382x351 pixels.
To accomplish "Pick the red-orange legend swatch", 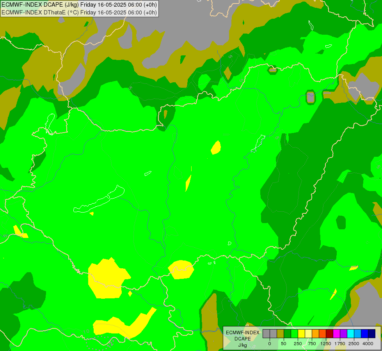I will 323,334.
